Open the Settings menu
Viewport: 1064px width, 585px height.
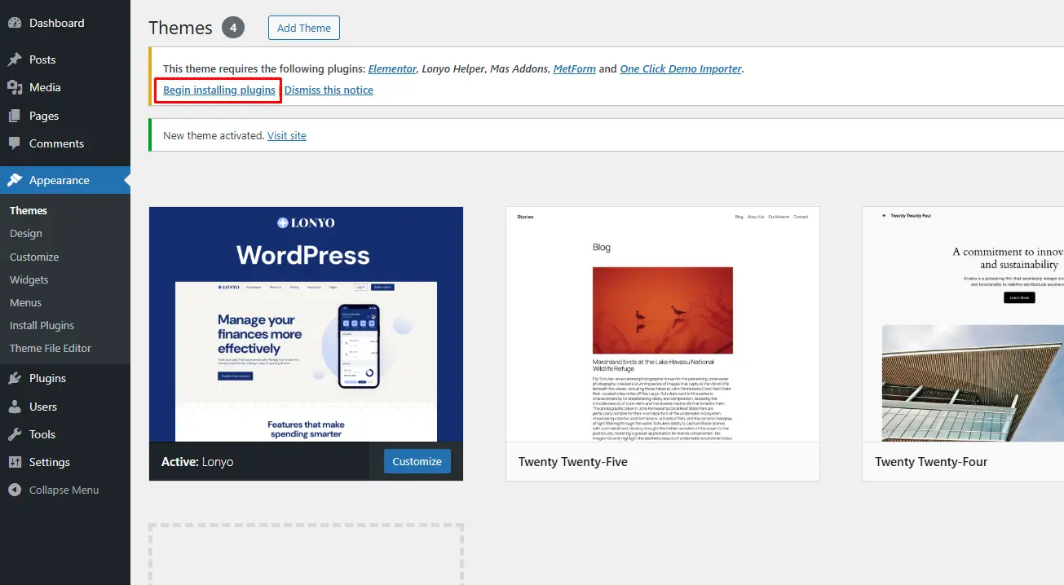(65, 462)
